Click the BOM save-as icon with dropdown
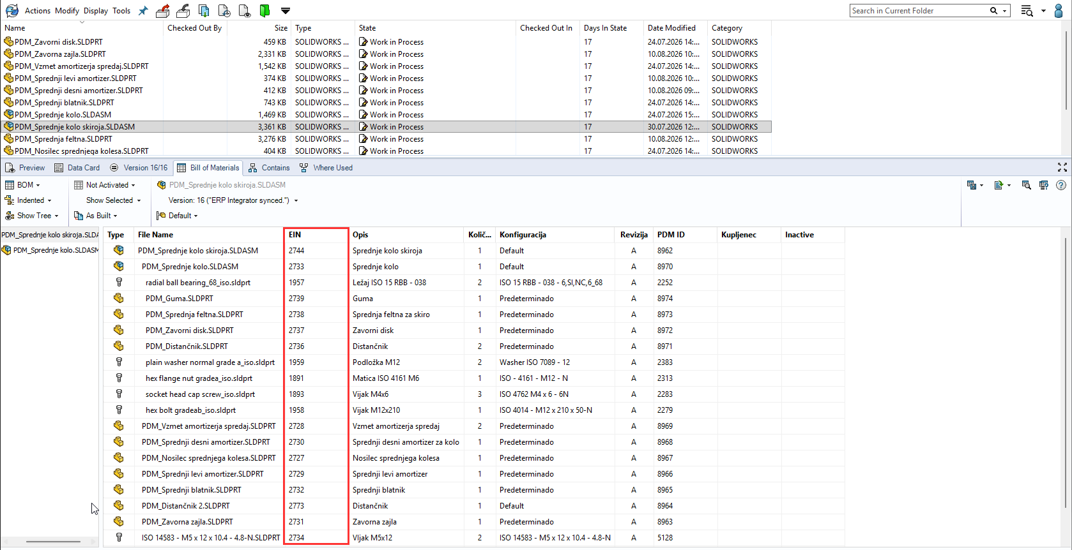The image size is (1072, 550). (x=975, y=185)
